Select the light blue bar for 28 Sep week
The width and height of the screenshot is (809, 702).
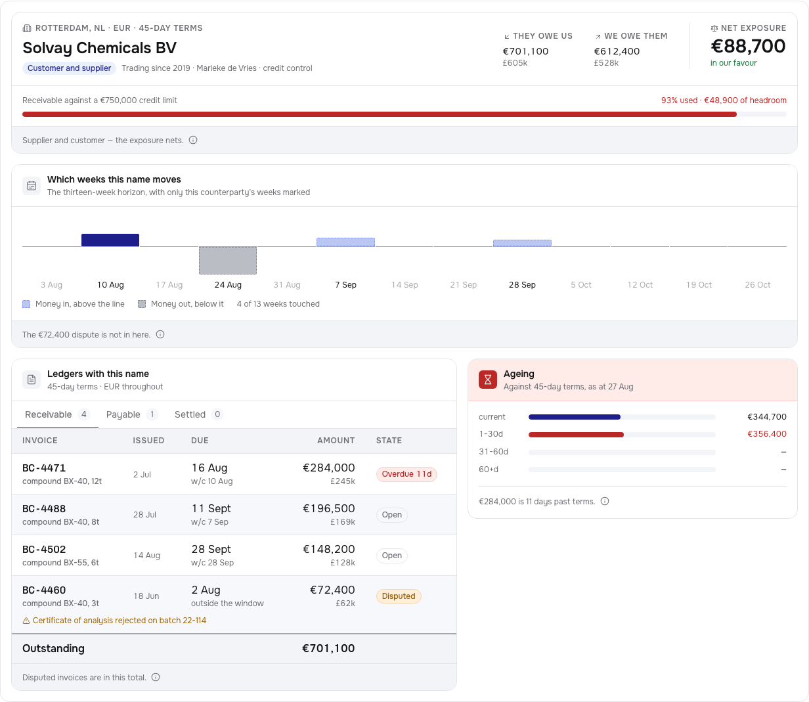coord(522,243)
